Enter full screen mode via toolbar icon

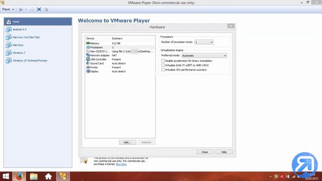pyautogui.click(x=39, y=10)
